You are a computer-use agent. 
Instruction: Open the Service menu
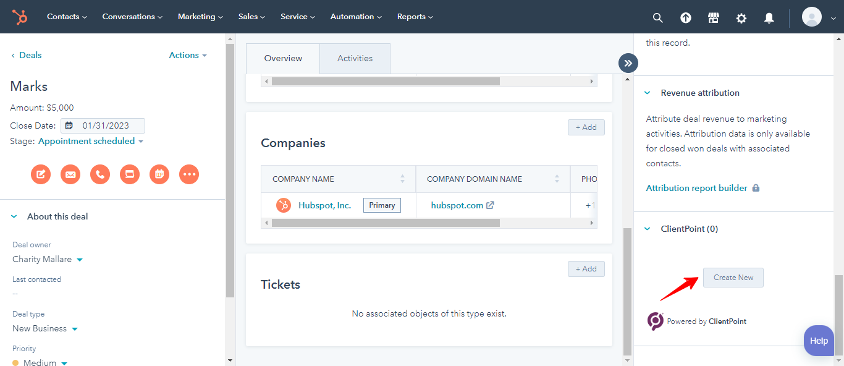click(298, 17)
